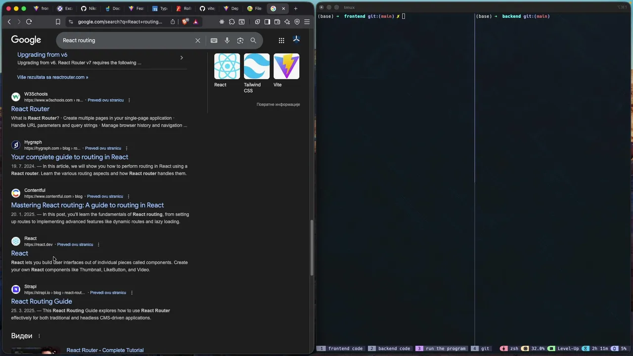Open Google account avatar

296,40
